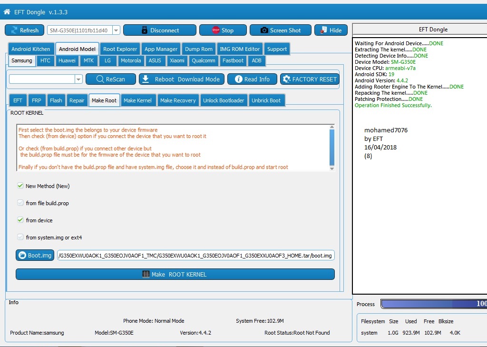
Task: Select the Samsung brand tab
Action: tap(22, 60)
